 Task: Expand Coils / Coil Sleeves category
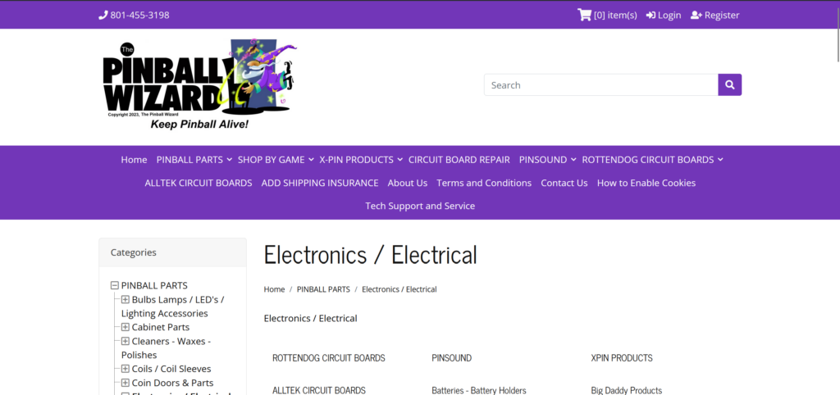pyautogui.click(x=126, y=369)
